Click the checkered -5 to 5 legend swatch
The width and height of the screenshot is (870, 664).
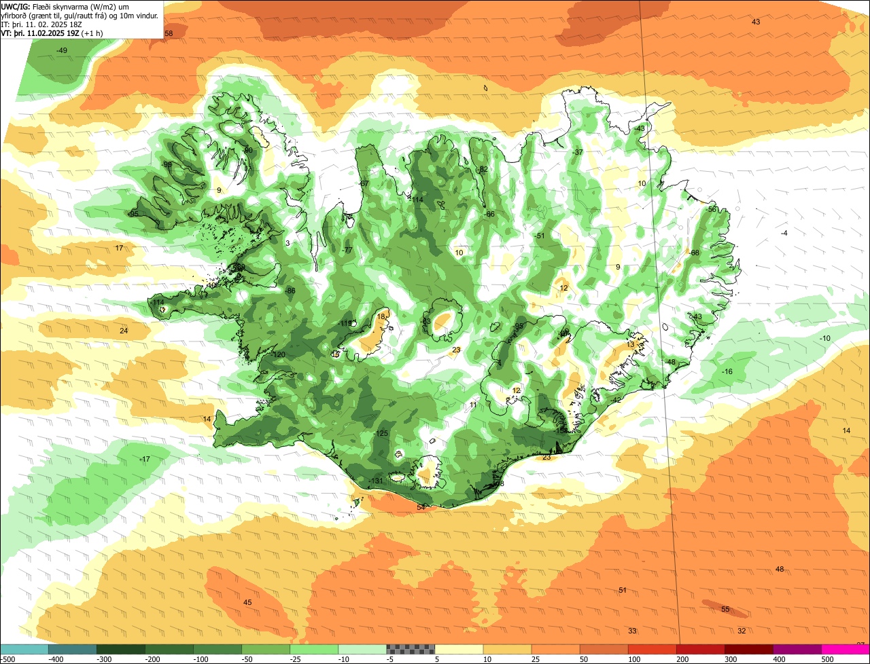(411, 648)
